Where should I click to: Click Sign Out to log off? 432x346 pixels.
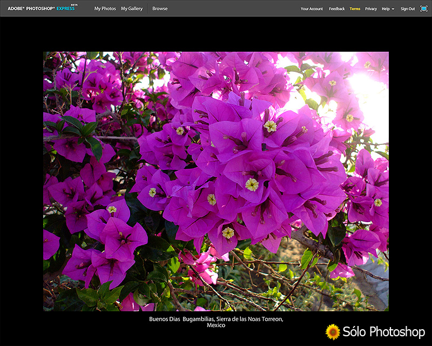point(408,9)
